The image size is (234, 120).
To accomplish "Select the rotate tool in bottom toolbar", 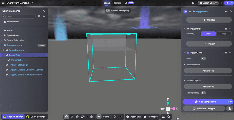I will tap(77, 117).
